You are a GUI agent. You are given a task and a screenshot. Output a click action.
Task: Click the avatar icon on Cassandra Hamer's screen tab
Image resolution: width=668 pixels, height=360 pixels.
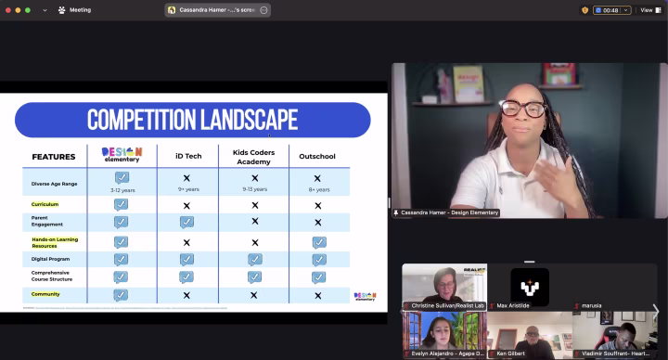tap(172, 10)
